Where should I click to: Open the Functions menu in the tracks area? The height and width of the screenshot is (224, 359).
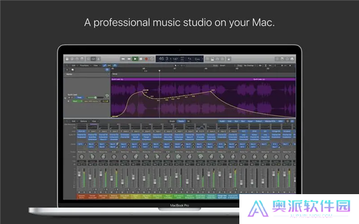pyautogui.click(x=85, y=66)
